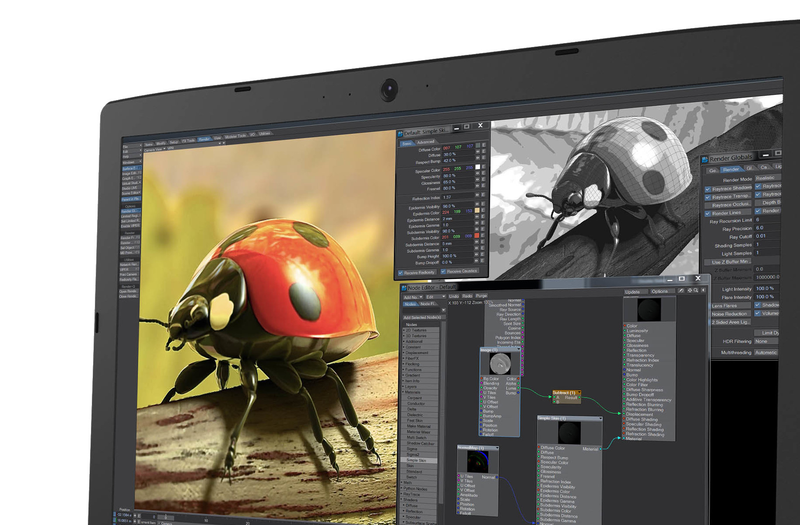Select the Render tab in Render Globals
Viewport: 800px width, 525px height.
731,170
